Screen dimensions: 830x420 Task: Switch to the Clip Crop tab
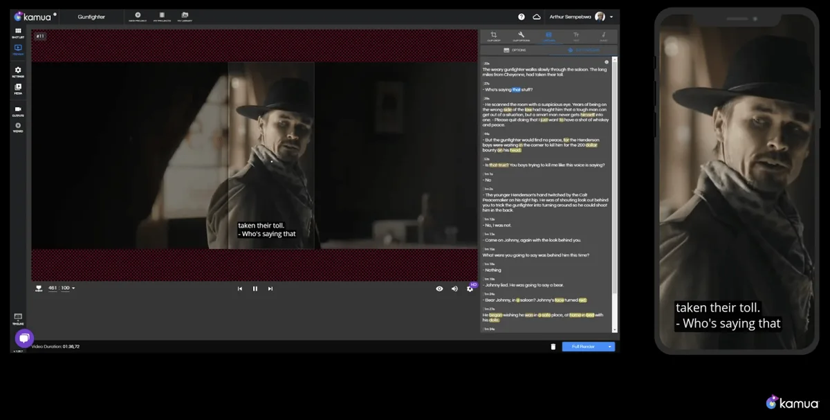click(494, 36)
